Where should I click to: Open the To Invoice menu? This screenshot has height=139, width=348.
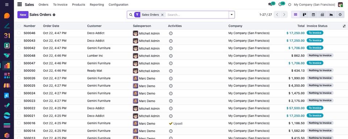point(60,4)
